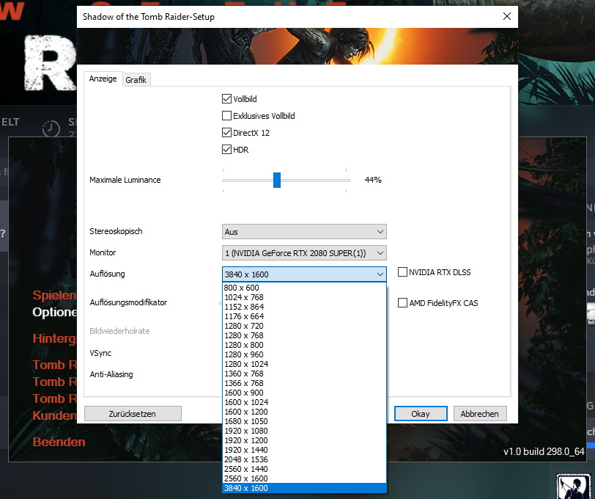Click the Abbrechen button
Image resolution: width=595 pixels, height=499 pixels.
[480, 413]
